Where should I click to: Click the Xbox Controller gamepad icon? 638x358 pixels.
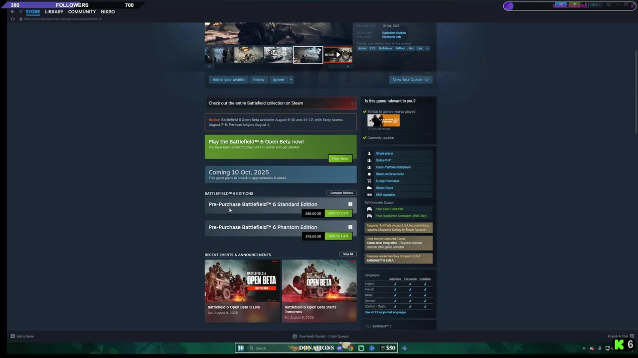[x=369, y=209]
